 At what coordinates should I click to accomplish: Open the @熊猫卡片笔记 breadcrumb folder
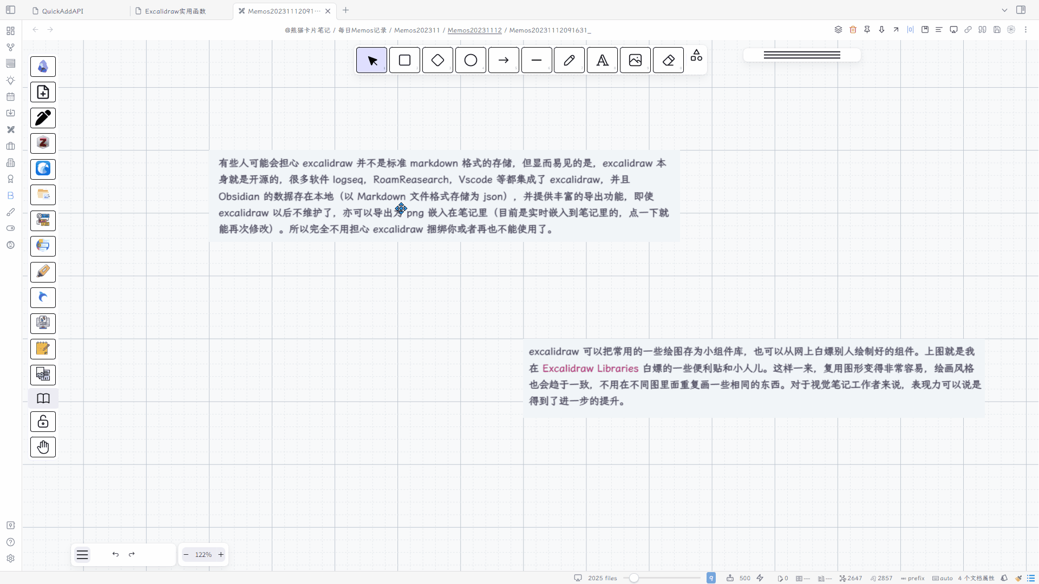(307, 30)
